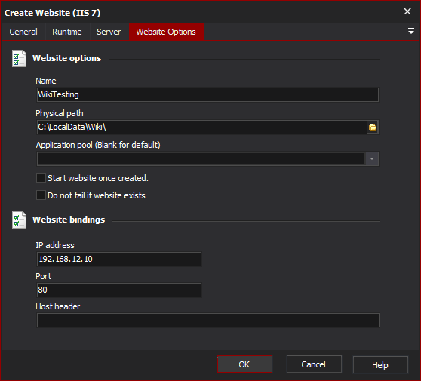421x381 pixels.
Task: Confirm with the OK button
Action: click(244, 364)
